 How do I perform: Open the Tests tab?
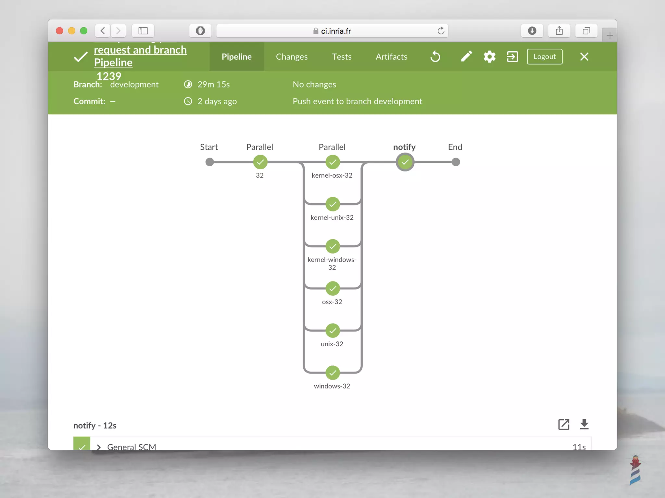tap(342, 57)
